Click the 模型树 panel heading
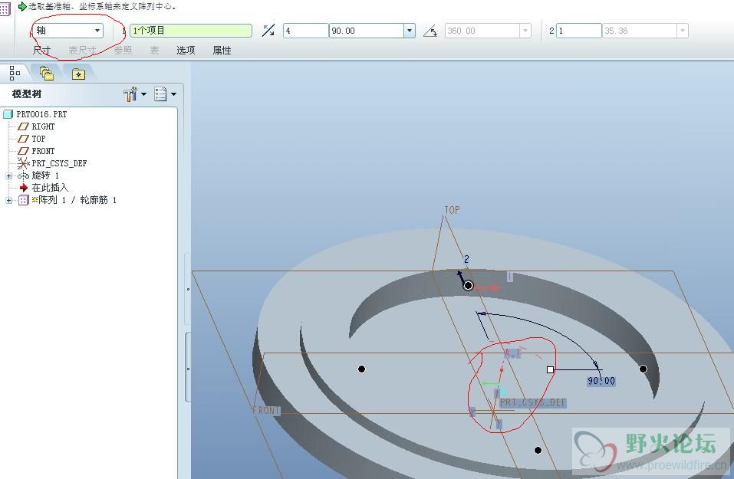 (27, 94)
